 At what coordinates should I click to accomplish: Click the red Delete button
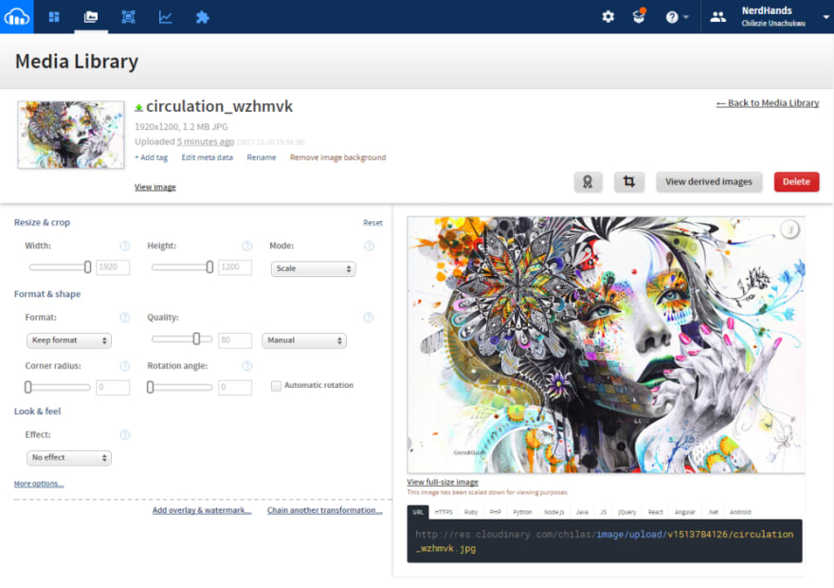tap(796, 182)
